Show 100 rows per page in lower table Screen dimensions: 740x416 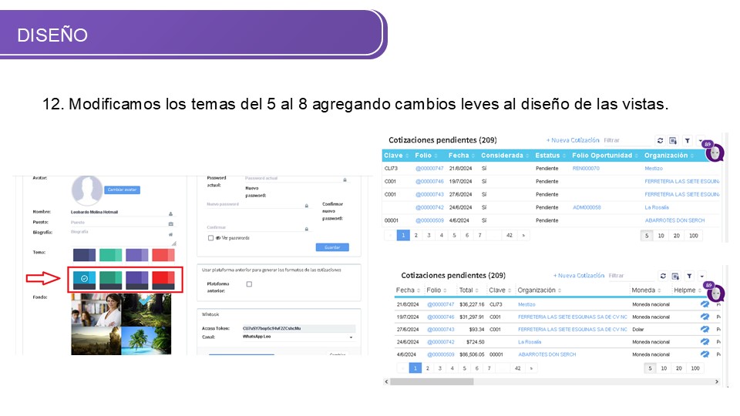tap(695, 368)
